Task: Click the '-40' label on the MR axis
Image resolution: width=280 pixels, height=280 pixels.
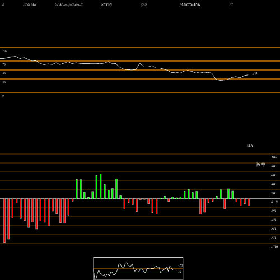Action: click(273, 220)
